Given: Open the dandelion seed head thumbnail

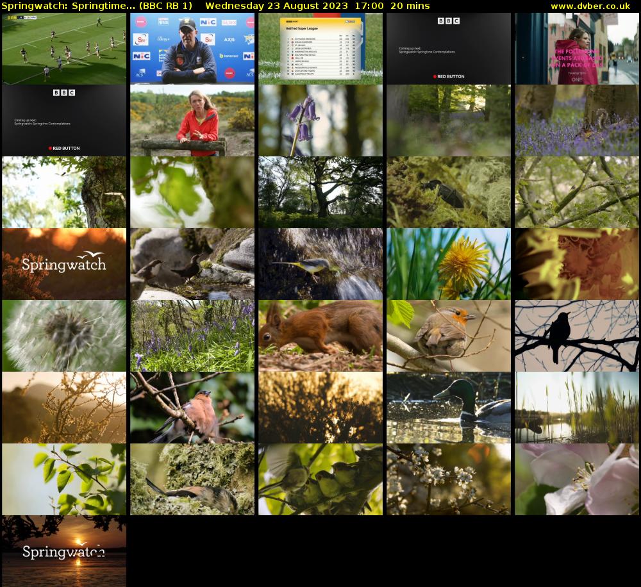Looking at the screenshot, I should coord(64,336).
